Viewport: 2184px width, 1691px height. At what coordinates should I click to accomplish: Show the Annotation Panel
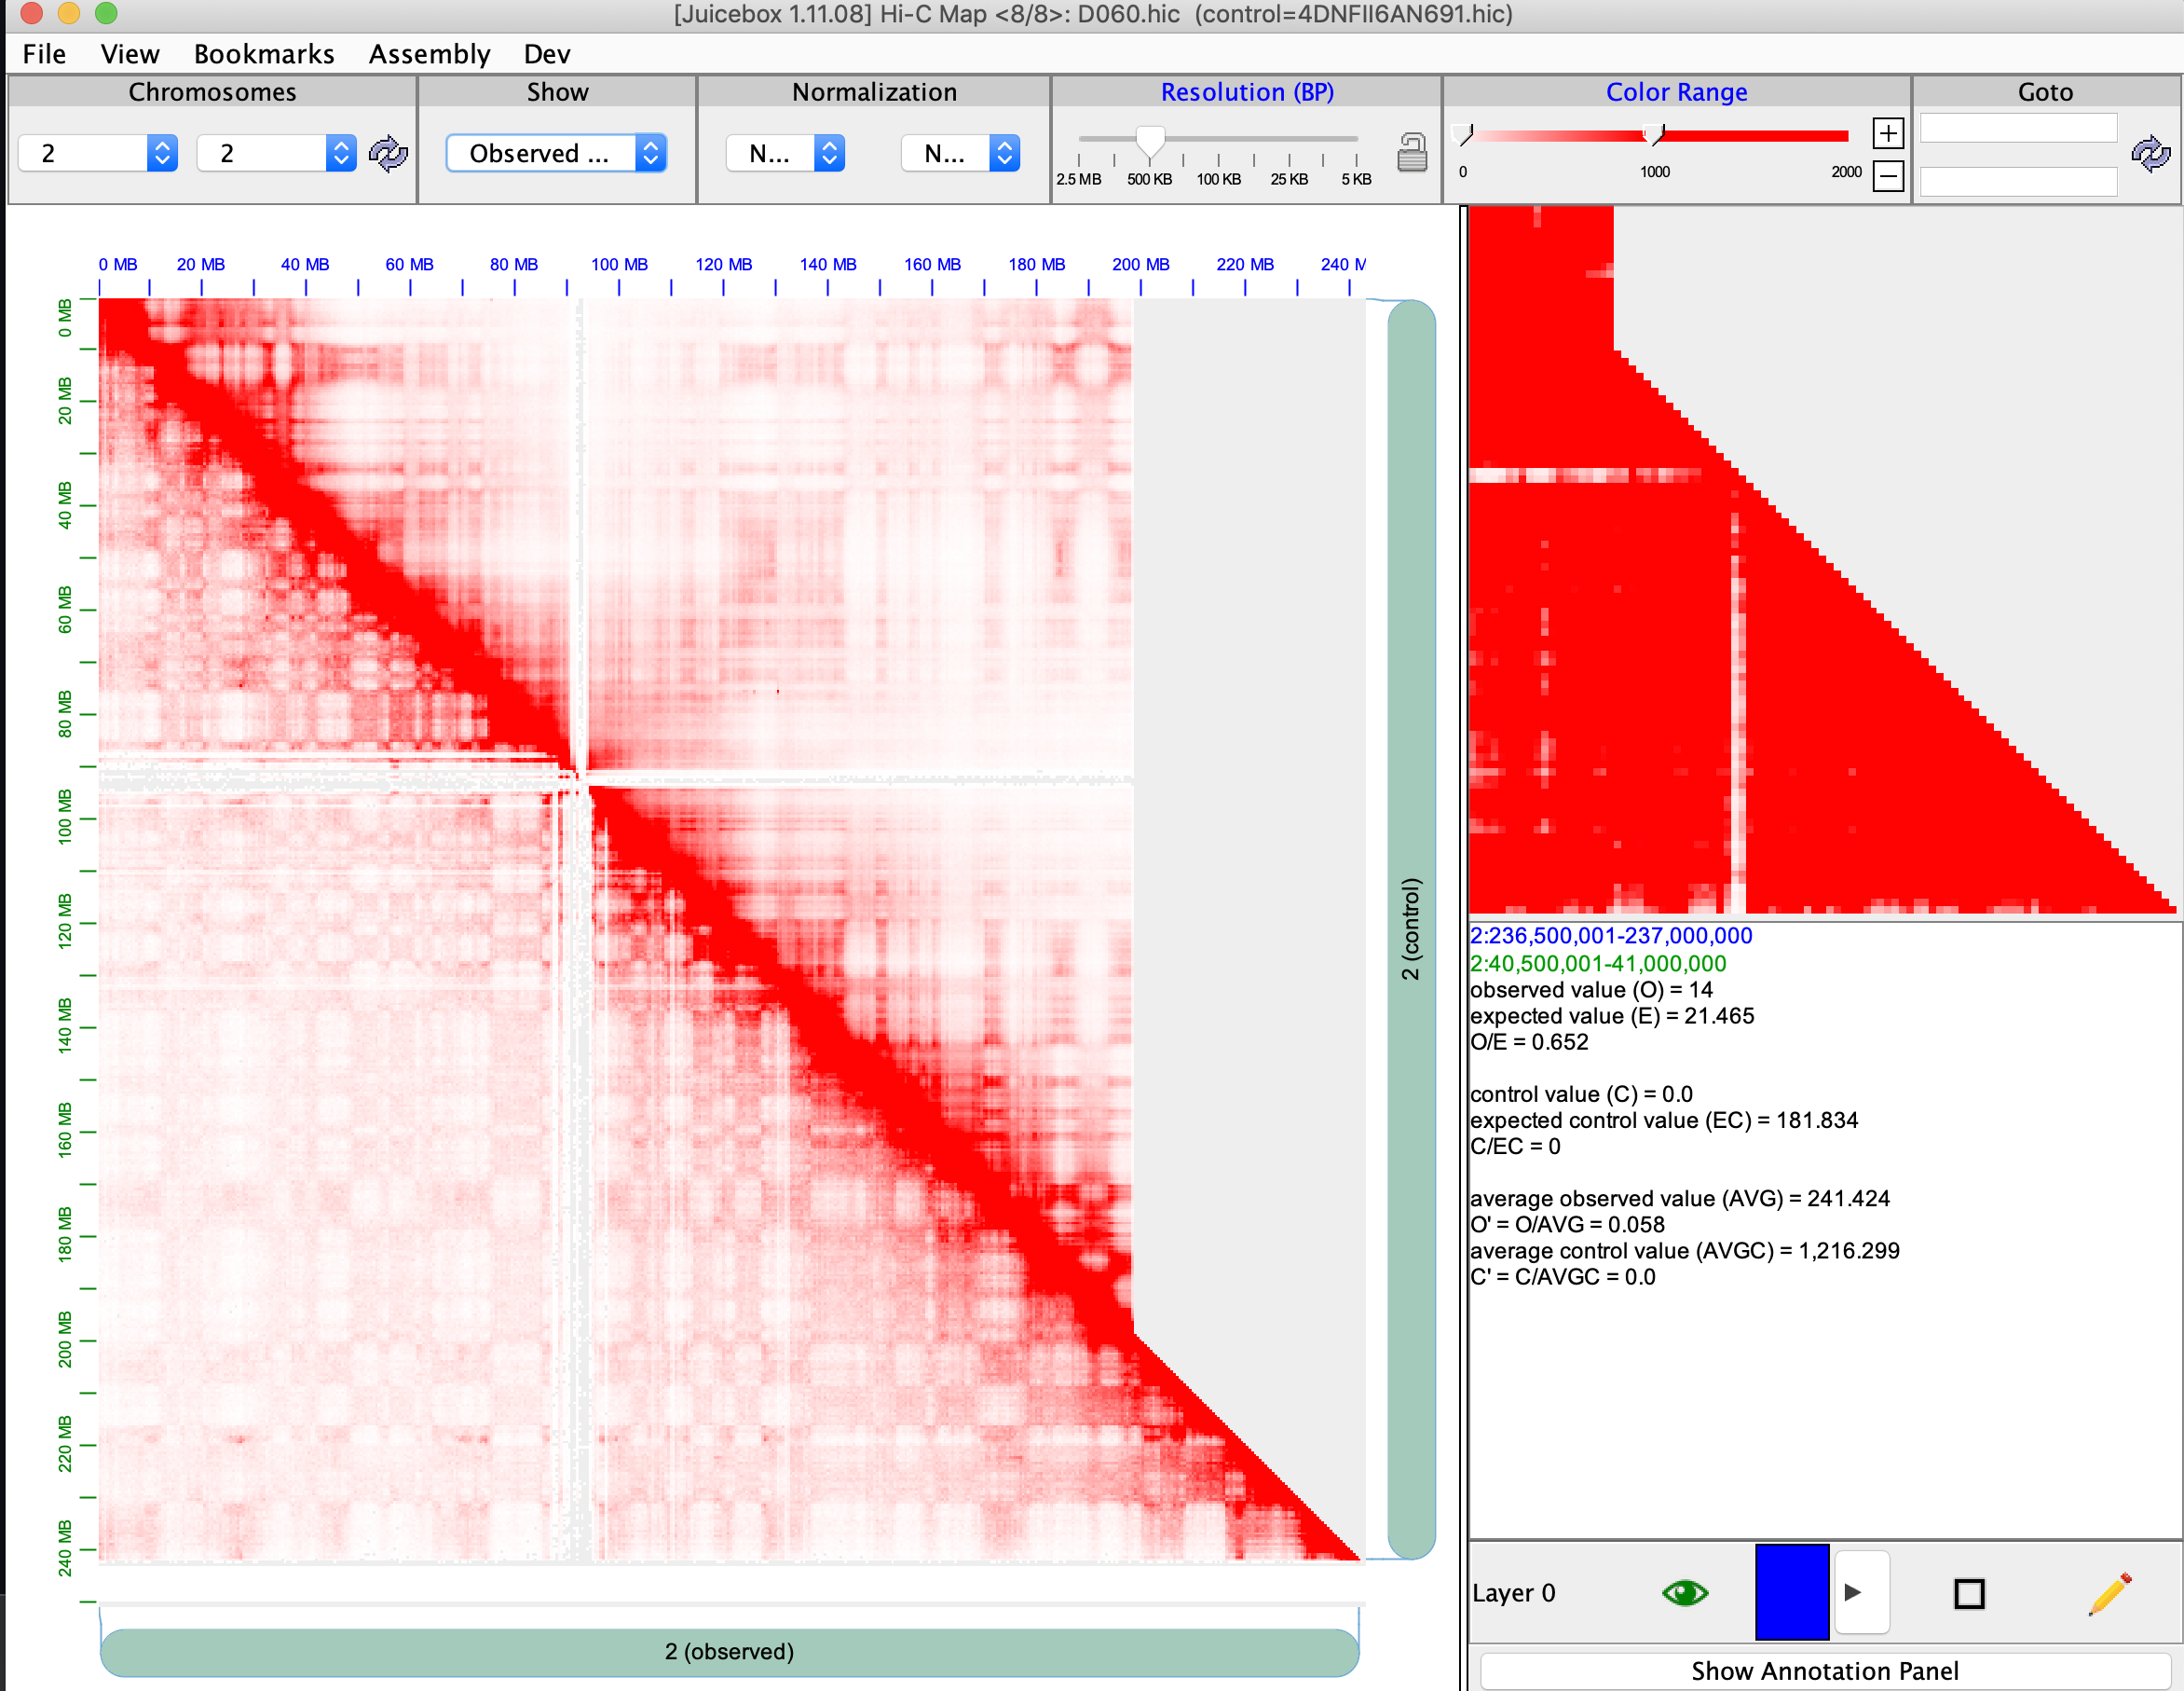pyautogui.click(x=1824, y=1670)
